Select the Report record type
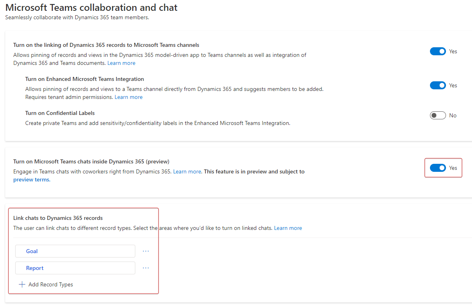This screenshot has width=472, height=308. [x=75, y=268]
